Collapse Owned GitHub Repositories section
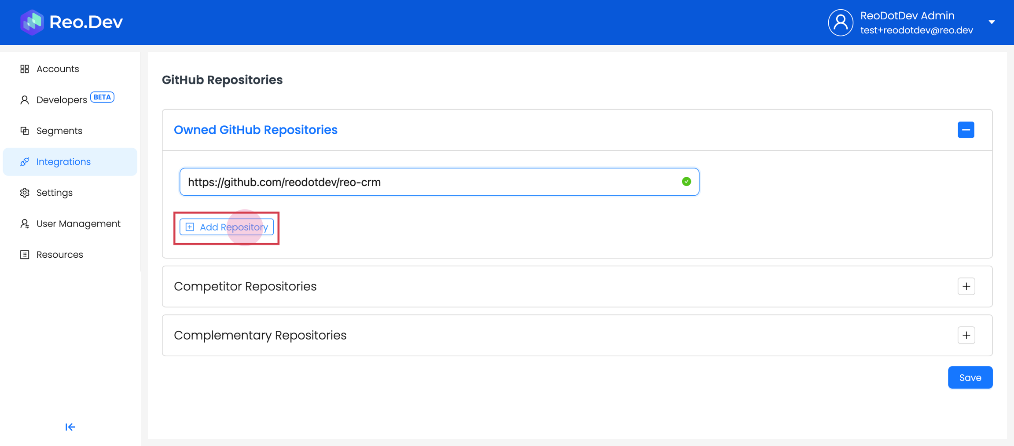This screenshot has height=446, width=1014. (966, 130)
